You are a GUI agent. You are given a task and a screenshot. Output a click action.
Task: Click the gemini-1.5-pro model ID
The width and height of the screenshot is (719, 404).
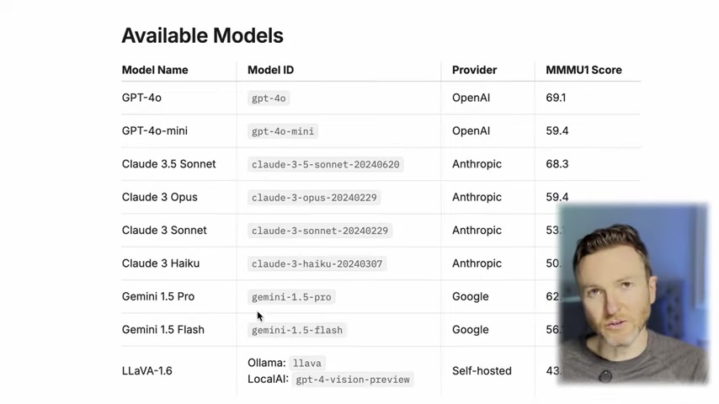click(x=291, y=297)
